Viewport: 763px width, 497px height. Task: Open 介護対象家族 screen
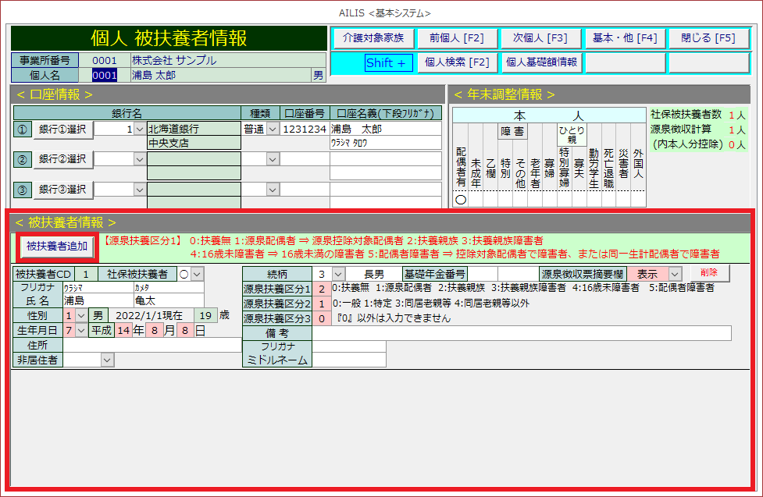tap(373, 38)
